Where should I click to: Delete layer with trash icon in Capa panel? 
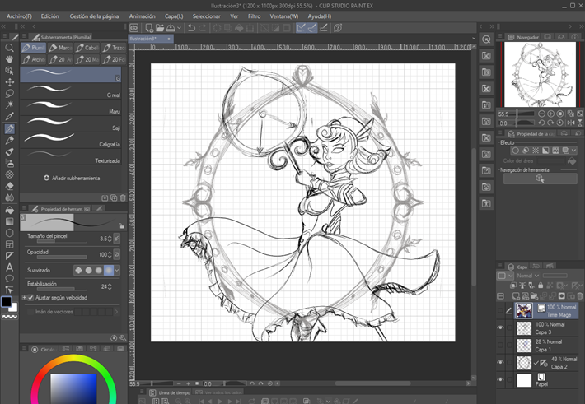[x=579, y=296]
